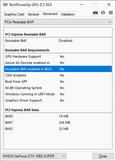Click the refresh arrows icon
Viewport: 116px width, 161px height.
pos(103,13)
